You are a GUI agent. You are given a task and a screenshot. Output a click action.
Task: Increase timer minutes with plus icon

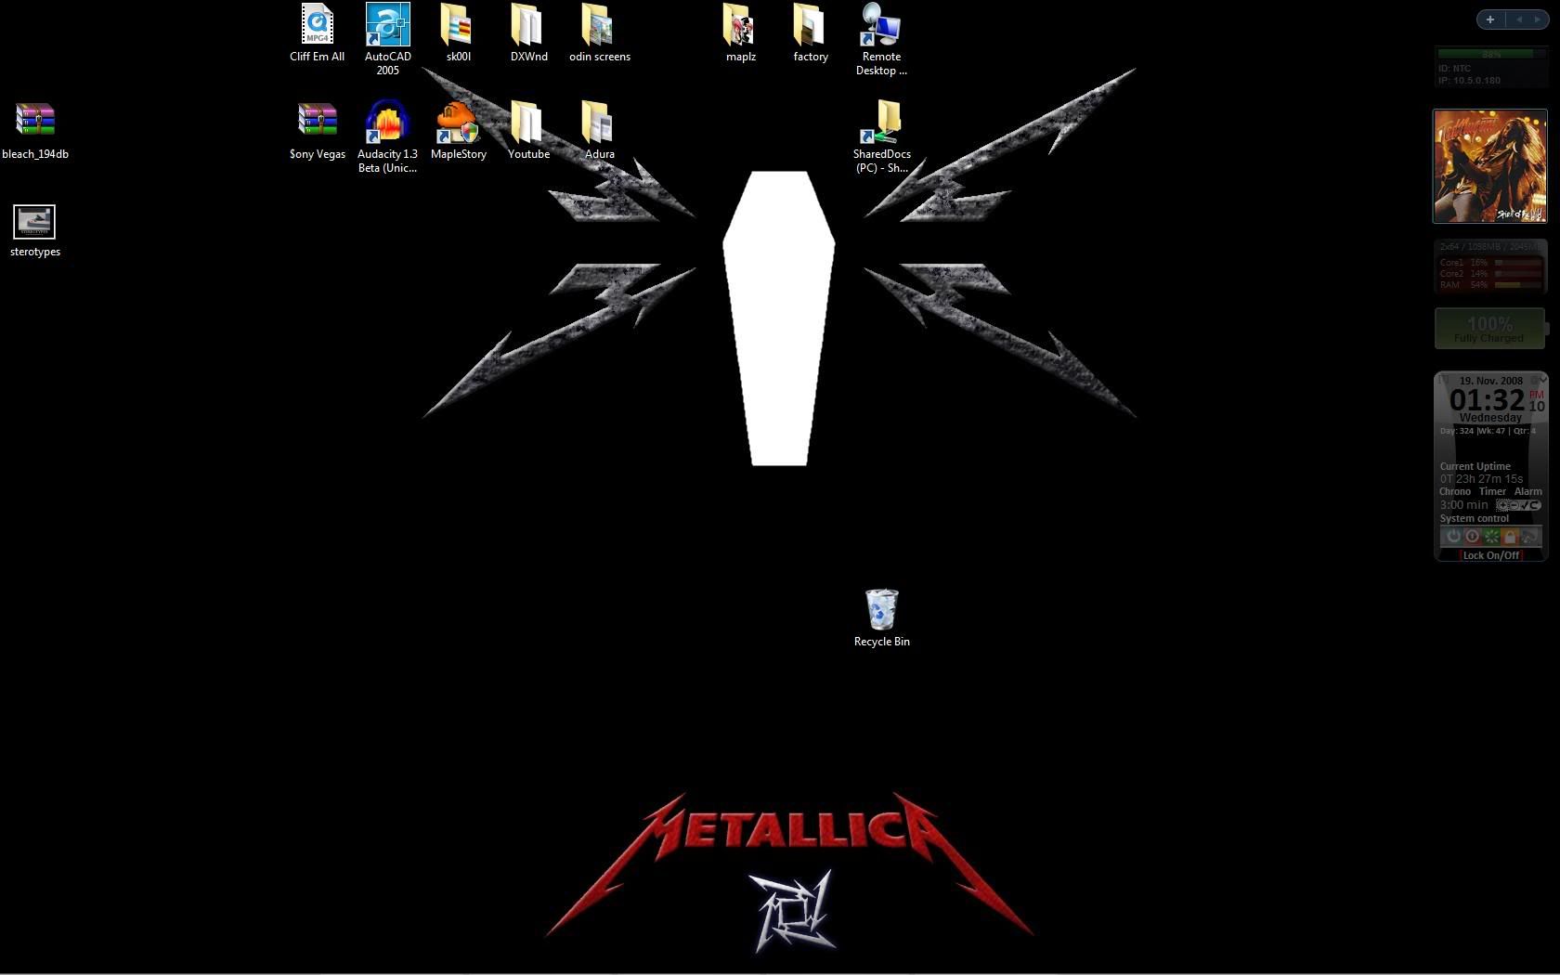pos(1502,505)
